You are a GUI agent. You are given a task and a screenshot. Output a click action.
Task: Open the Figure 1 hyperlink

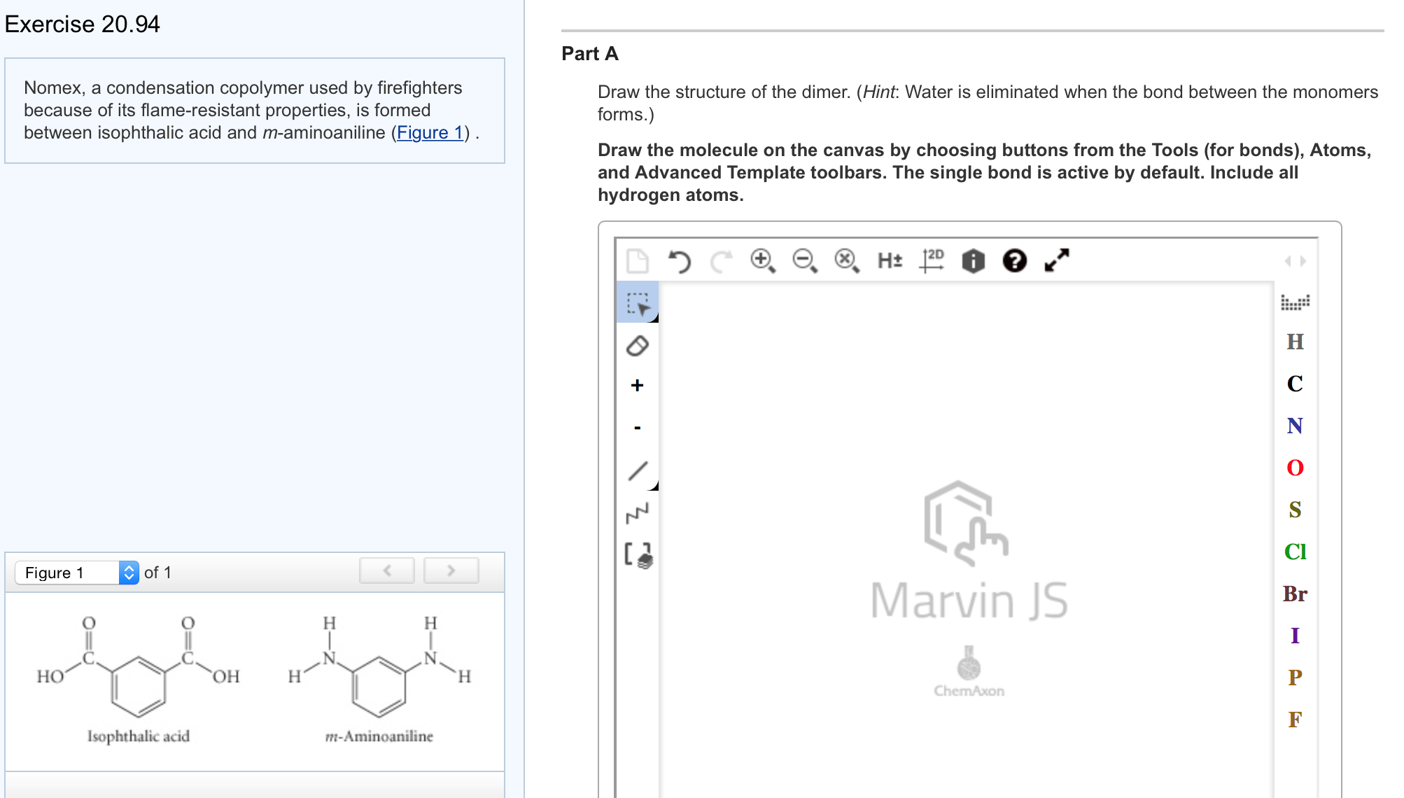(x=430, y=133)
